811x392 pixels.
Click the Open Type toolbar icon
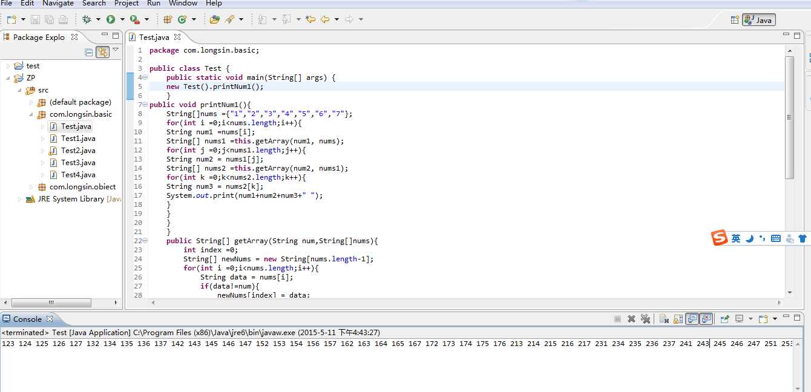pyautogui.click(x=214, y=19)
